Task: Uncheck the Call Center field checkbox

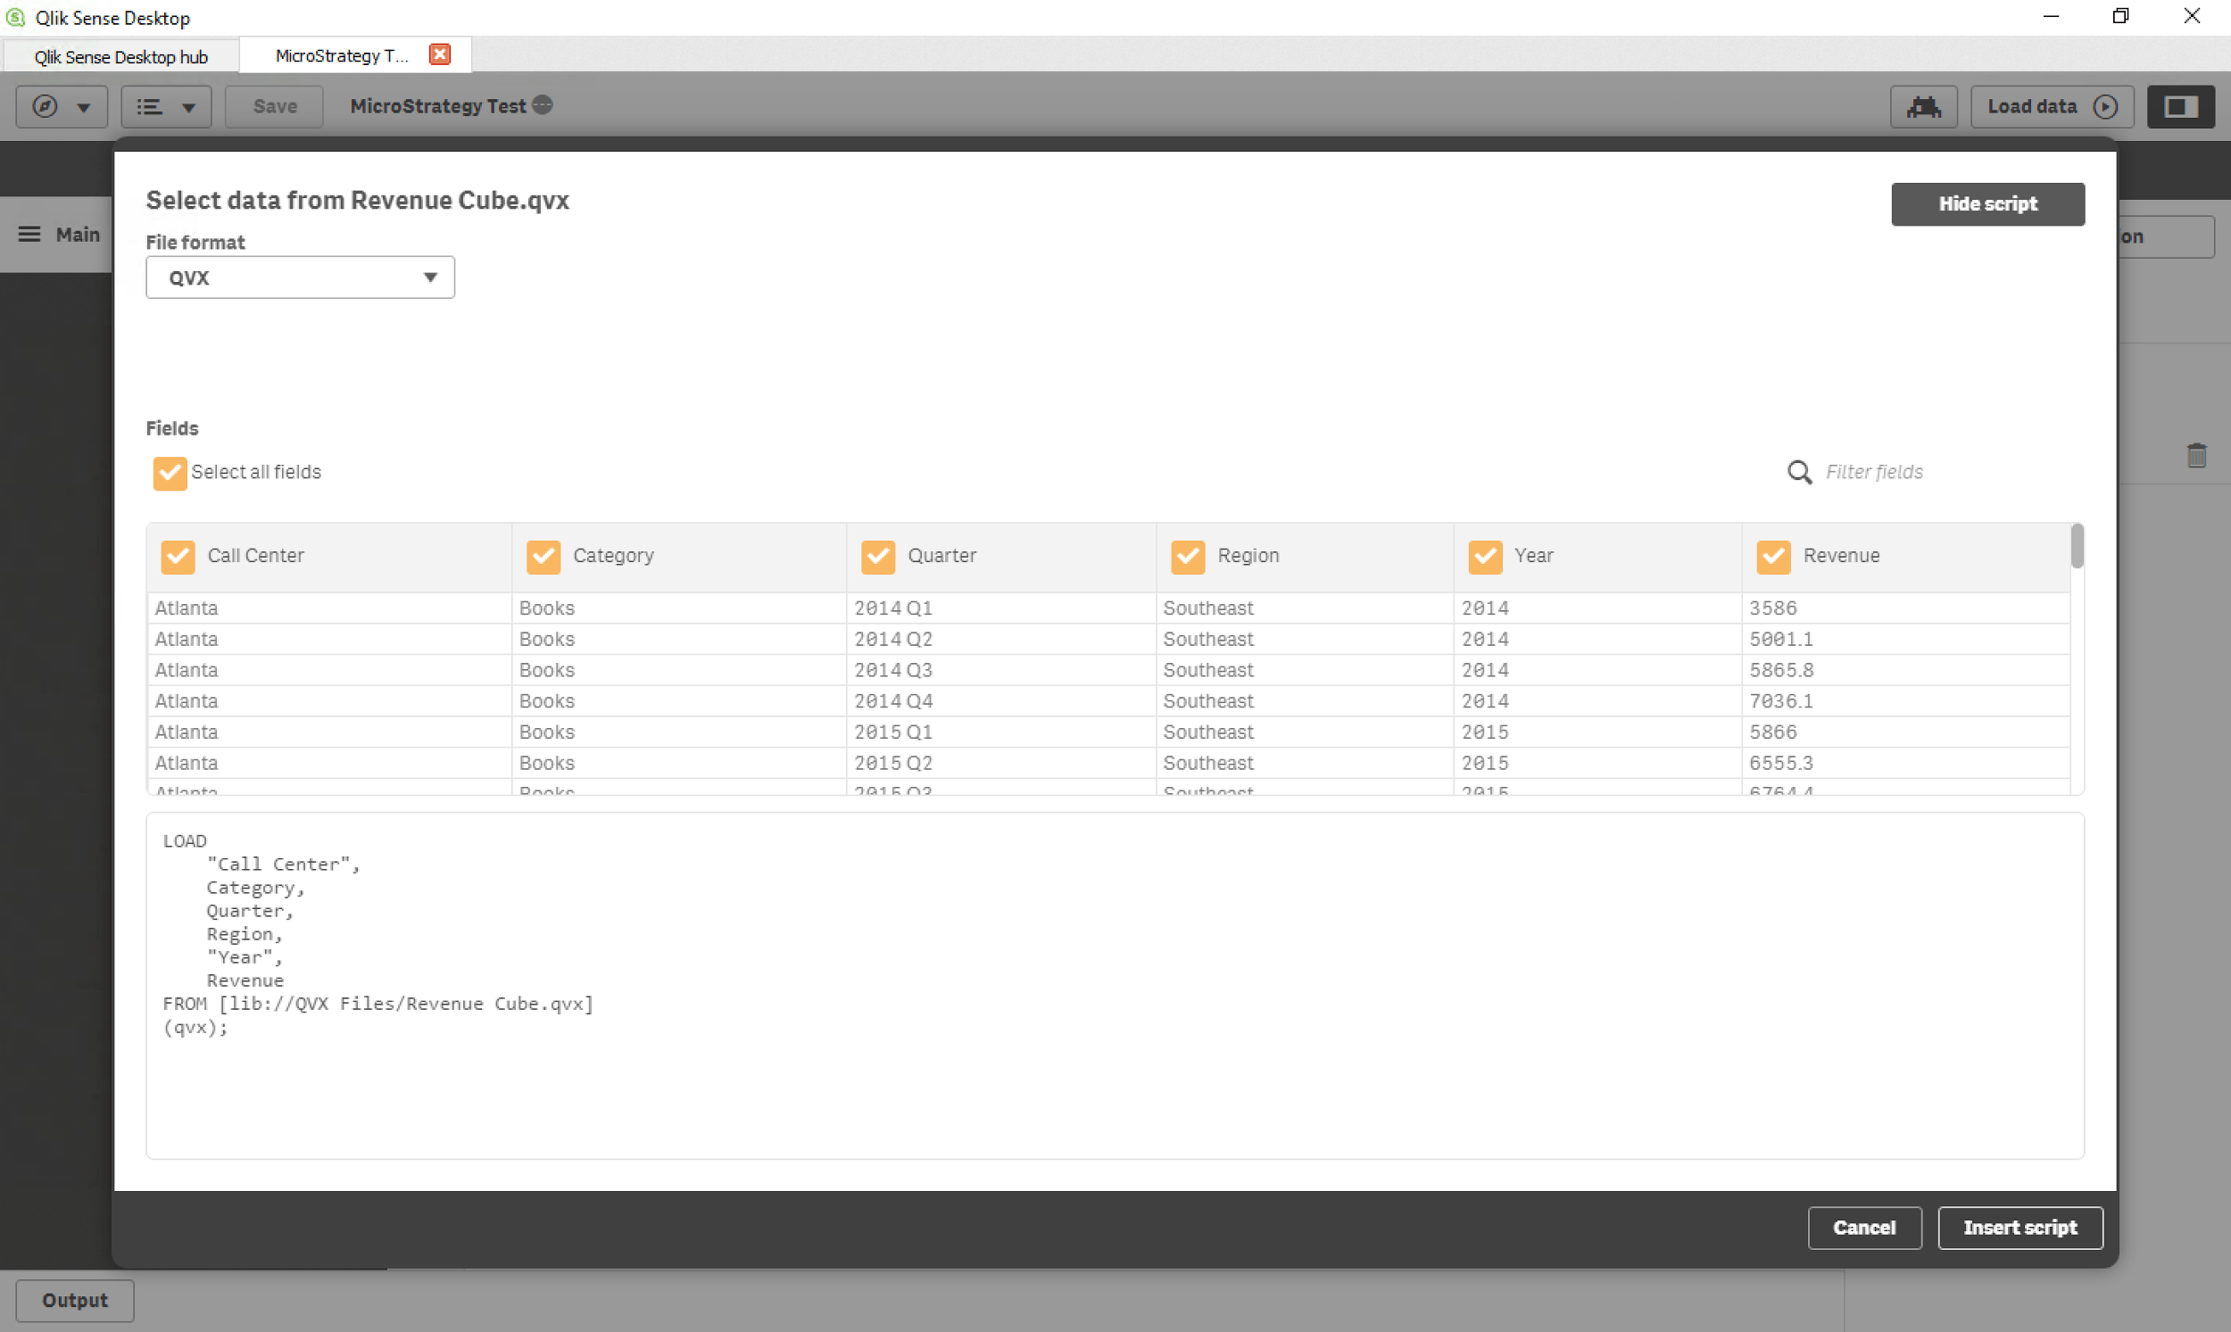Action: tap(178, 557)
